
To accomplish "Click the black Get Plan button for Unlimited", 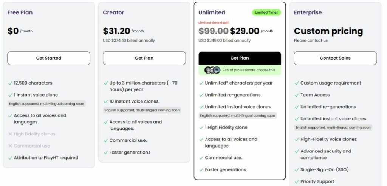I will [240, 58].
